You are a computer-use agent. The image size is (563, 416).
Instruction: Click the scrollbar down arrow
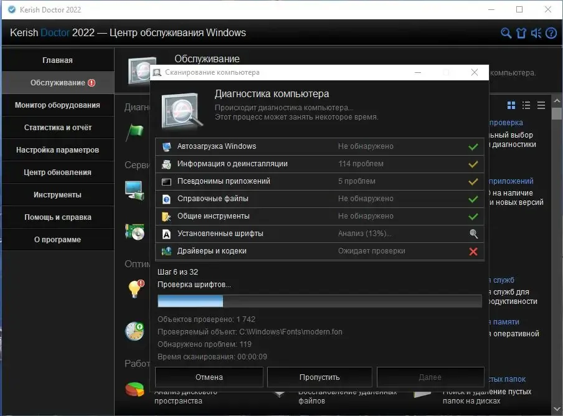pyautogui.click(x=557, y=409)
